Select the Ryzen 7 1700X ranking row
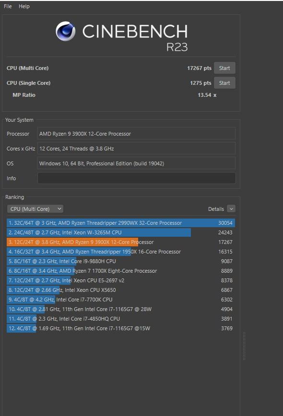This screenshot has width=283, height=416. [x=121, y=271]
